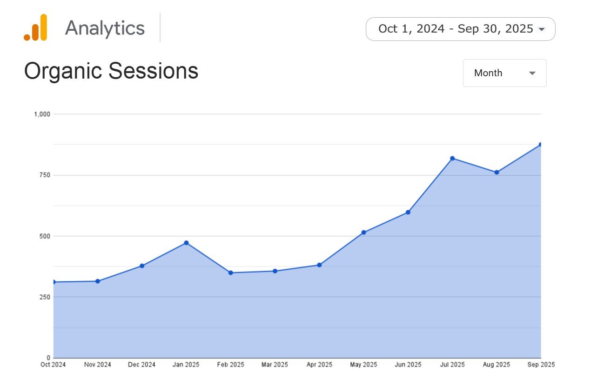Open the Month granularity dropdown
The image size is (597, 392).
(504, 73)
